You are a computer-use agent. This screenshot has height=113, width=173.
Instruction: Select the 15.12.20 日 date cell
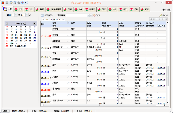pos(46,90)
